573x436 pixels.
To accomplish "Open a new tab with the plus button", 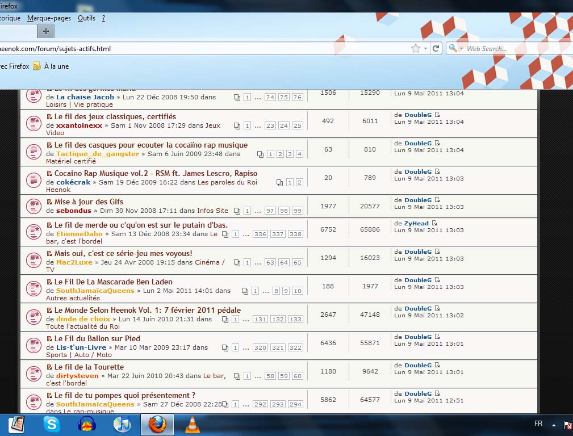I will [46, 31].
